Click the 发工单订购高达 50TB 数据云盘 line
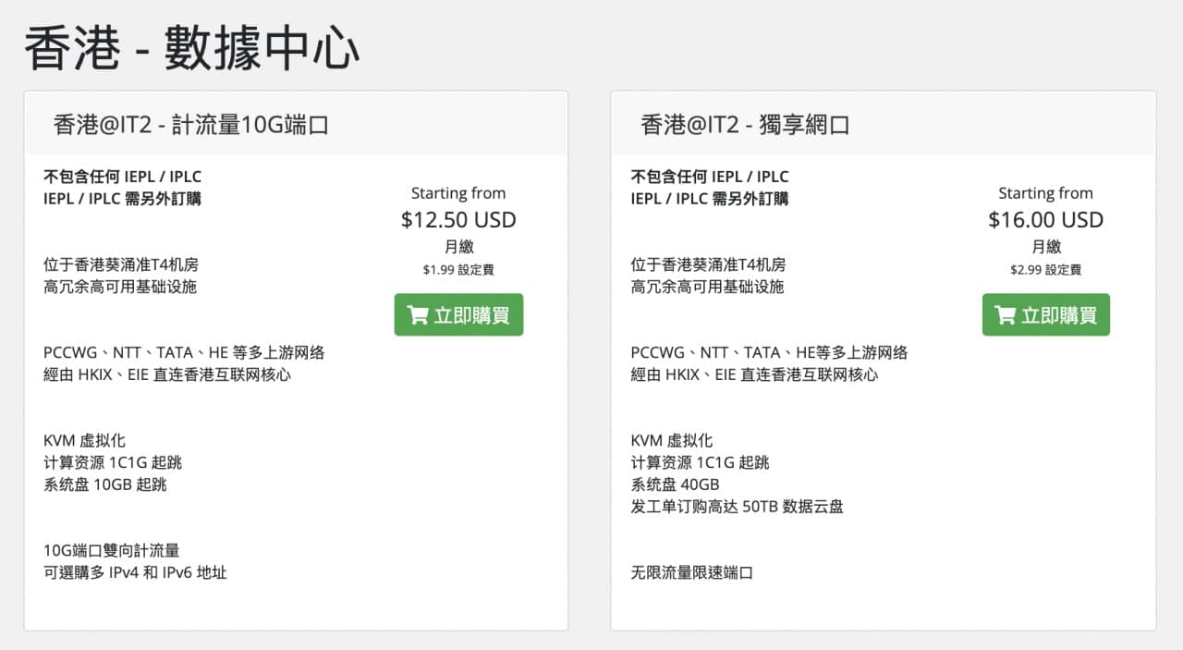This screenshot has width=1183, height=650. [737, 506]
